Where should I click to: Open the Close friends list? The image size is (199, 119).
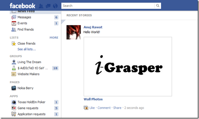tap(26, 43)
